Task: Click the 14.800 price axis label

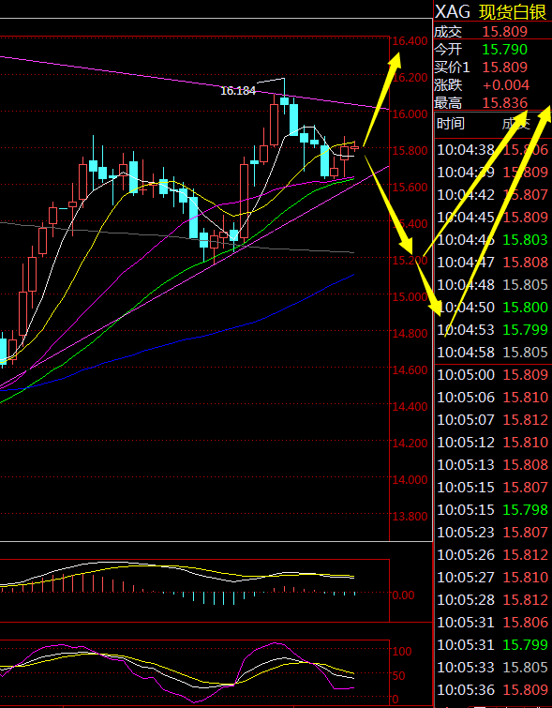Action: [410, 333]
